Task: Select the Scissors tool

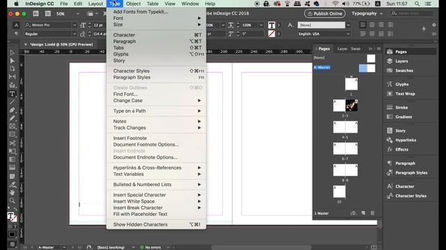Action: click(x=13, y=143)
